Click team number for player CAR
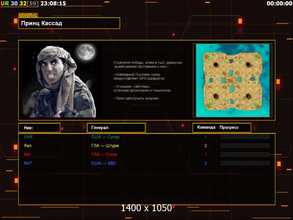Viewport: 293px width, 220px height. tap(205, 137)
